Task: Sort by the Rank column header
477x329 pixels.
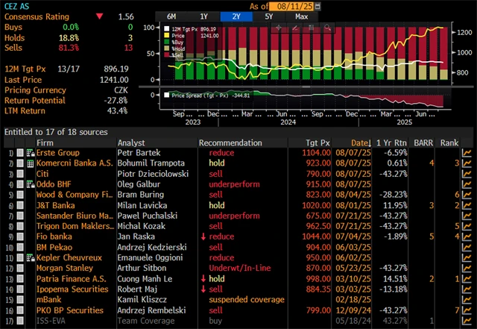Action: click(x=449, y=142)
